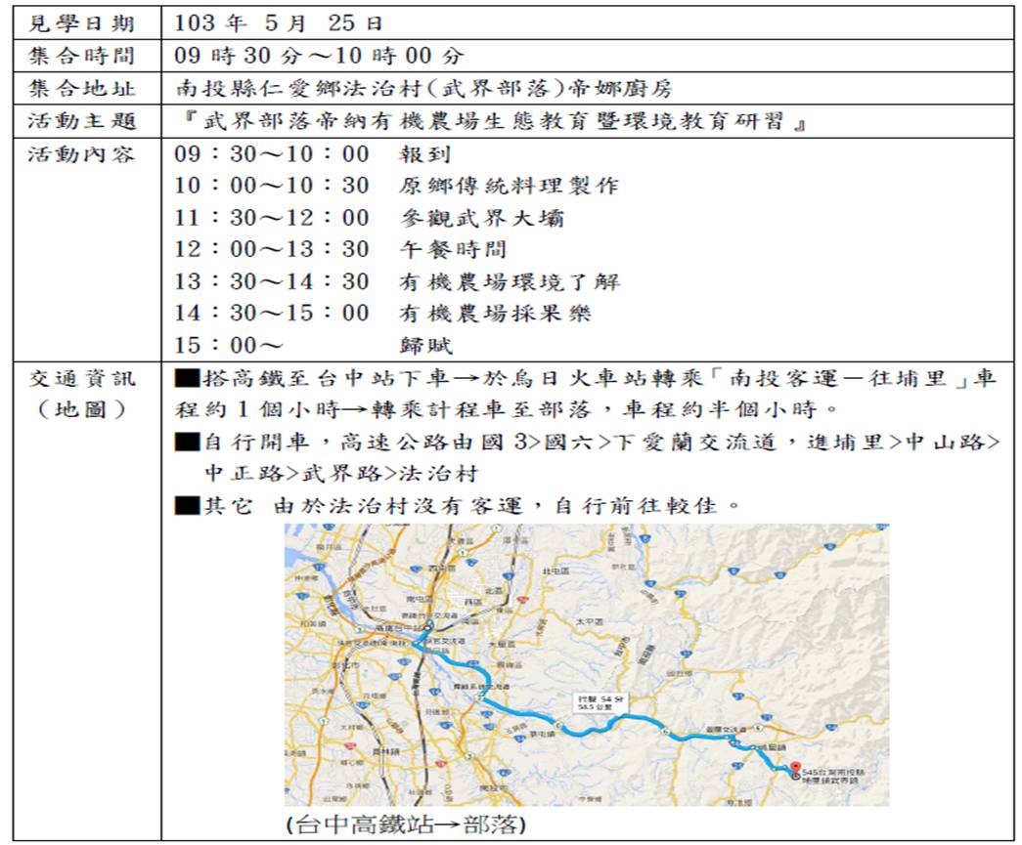
Task: Click the 有機農場採果樂 schedule entry
Action: (495, 314)
